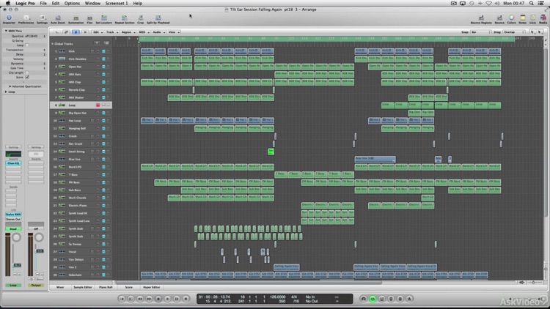Toggle the blue freeze button on 808 Clap track
Image resolution: width=550 pixels, height=309 pixels.
(x=103, y=82)
